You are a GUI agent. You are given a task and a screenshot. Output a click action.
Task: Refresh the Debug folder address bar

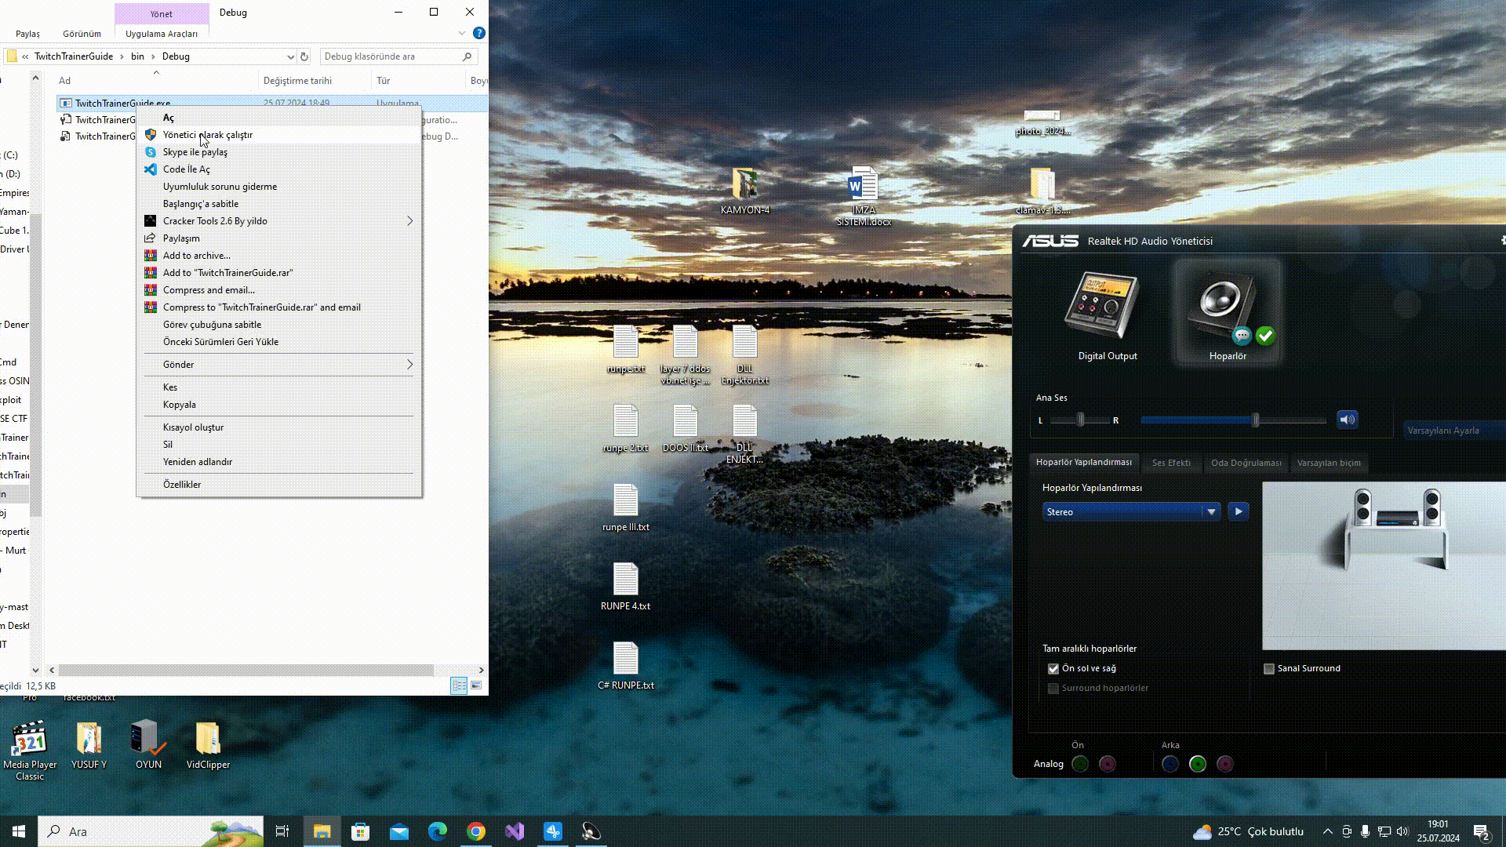click(x=304, y=56)
